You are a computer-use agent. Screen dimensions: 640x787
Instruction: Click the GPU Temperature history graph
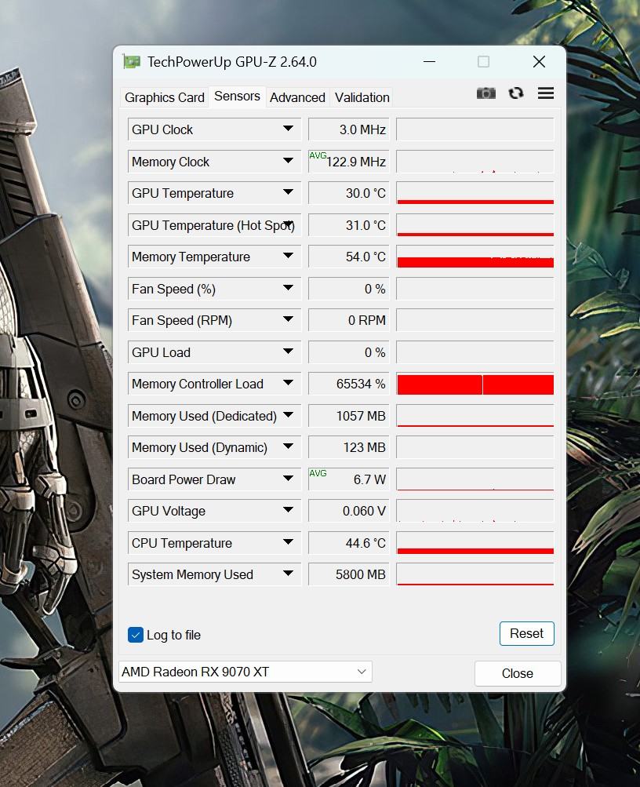[475, 193]
